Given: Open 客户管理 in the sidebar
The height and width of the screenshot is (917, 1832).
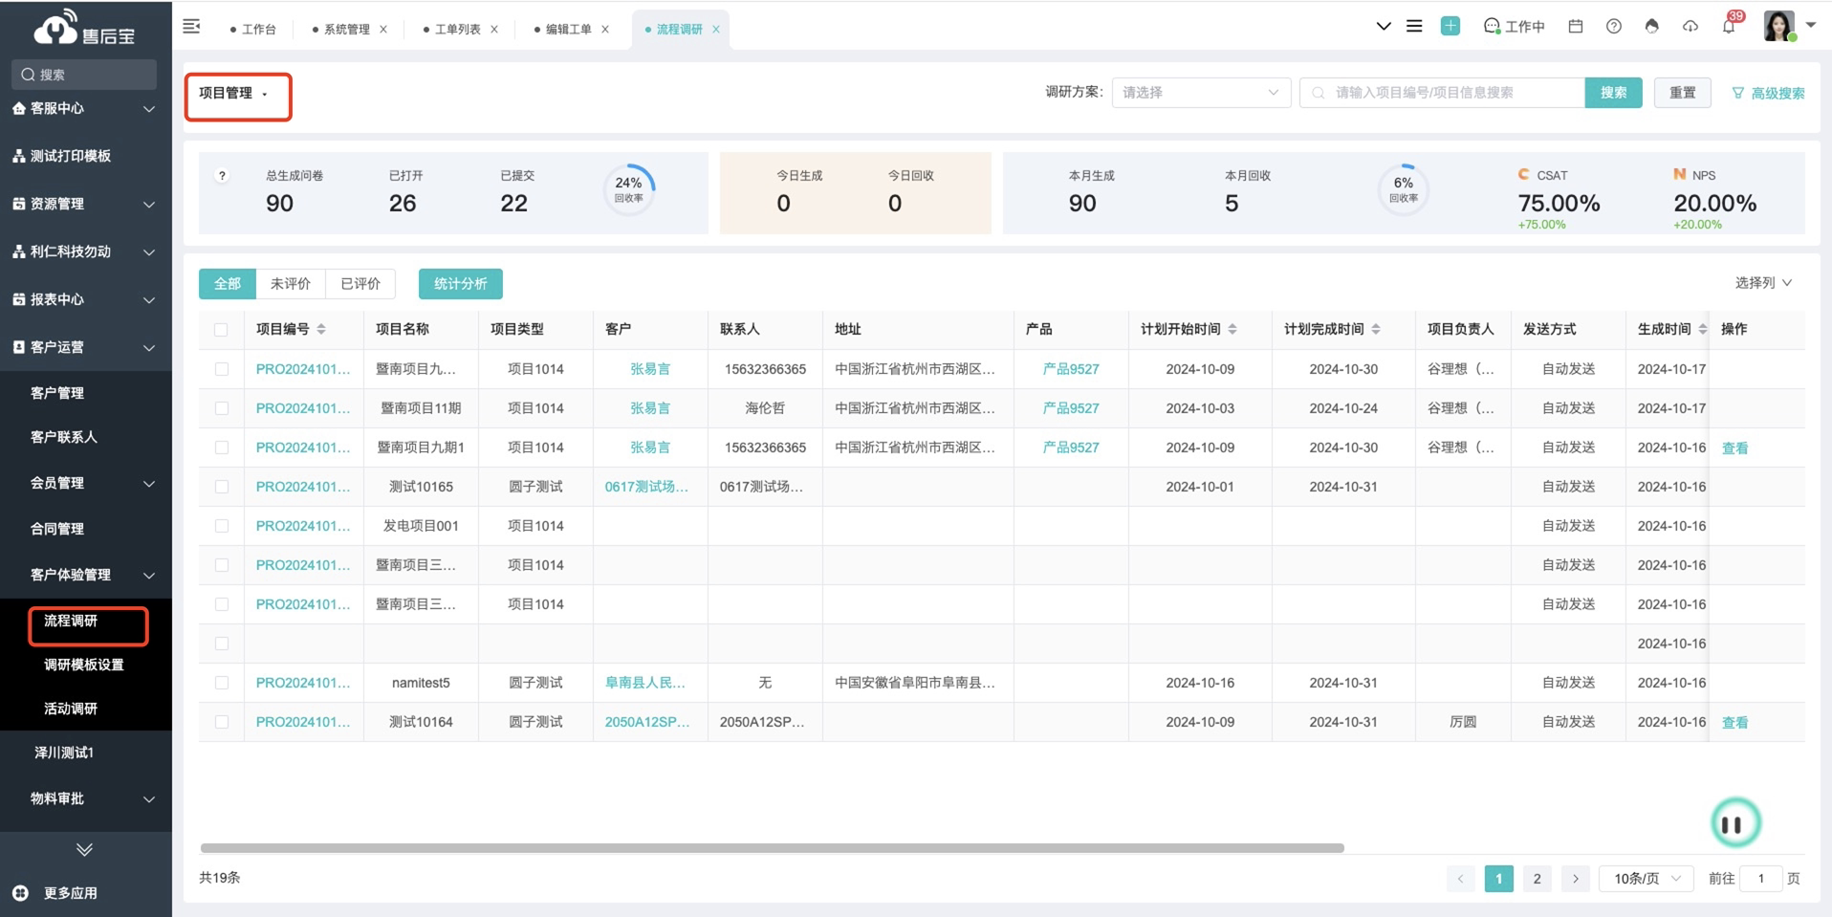Looking at the screenshot, I should [57, 393].
